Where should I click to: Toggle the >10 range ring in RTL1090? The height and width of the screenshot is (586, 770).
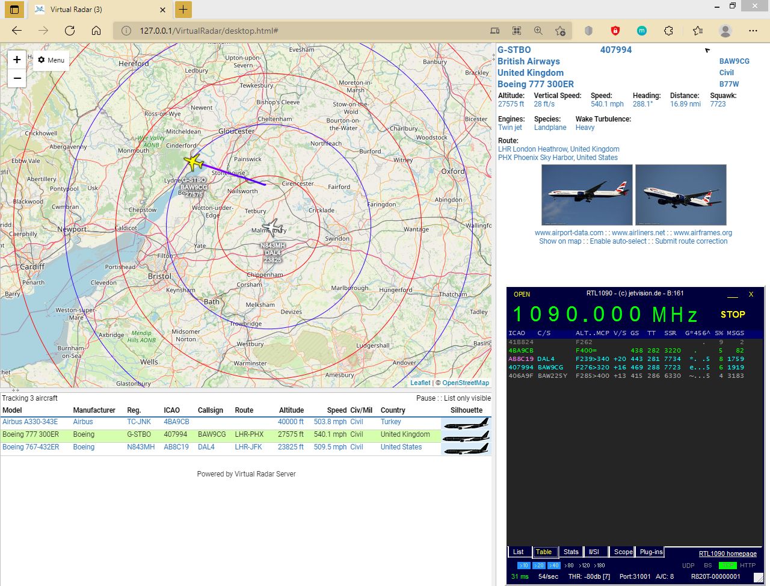click(x=523, y=566)
